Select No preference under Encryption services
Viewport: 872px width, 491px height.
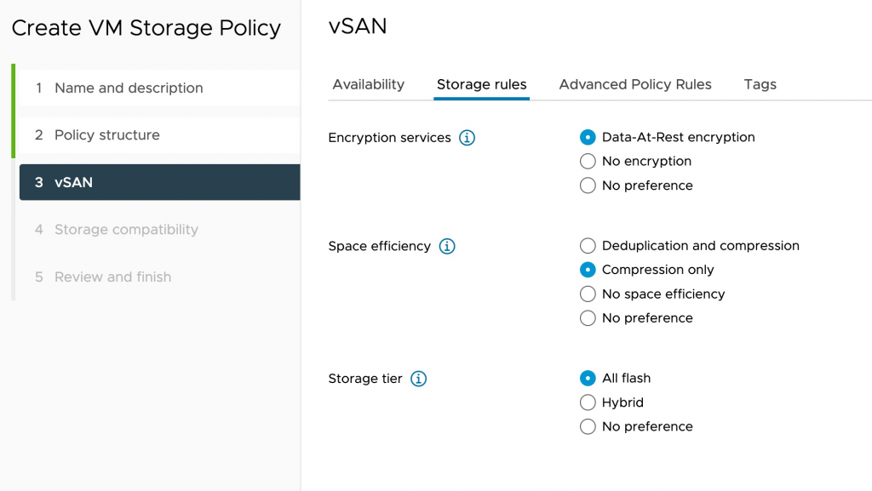(x=588, y=186)
